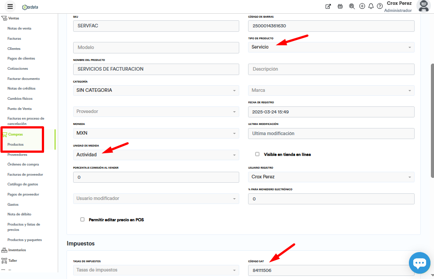Click the Código SAT input field
The height and width of the screenshot is (279, 434).
tap(331, 270)
